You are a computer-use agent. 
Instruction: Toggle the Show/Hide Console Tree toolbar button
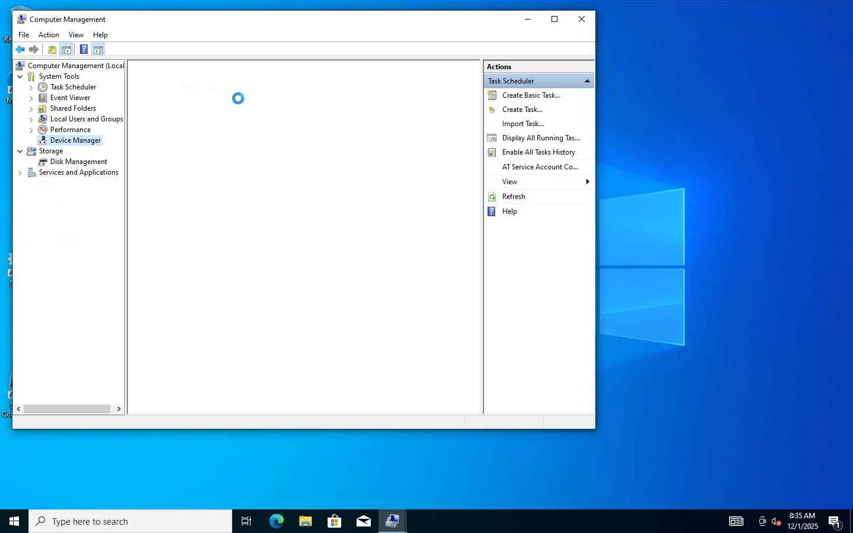point(66,50)
